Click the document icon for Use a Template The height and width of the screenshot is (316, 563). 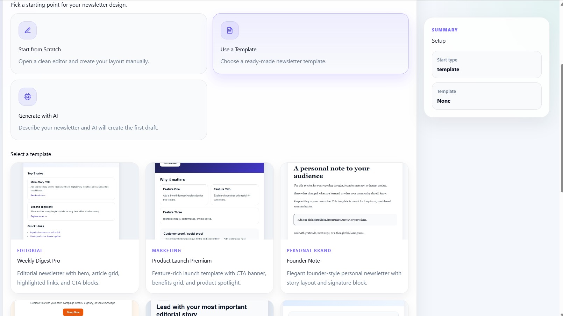click(230, 30)
